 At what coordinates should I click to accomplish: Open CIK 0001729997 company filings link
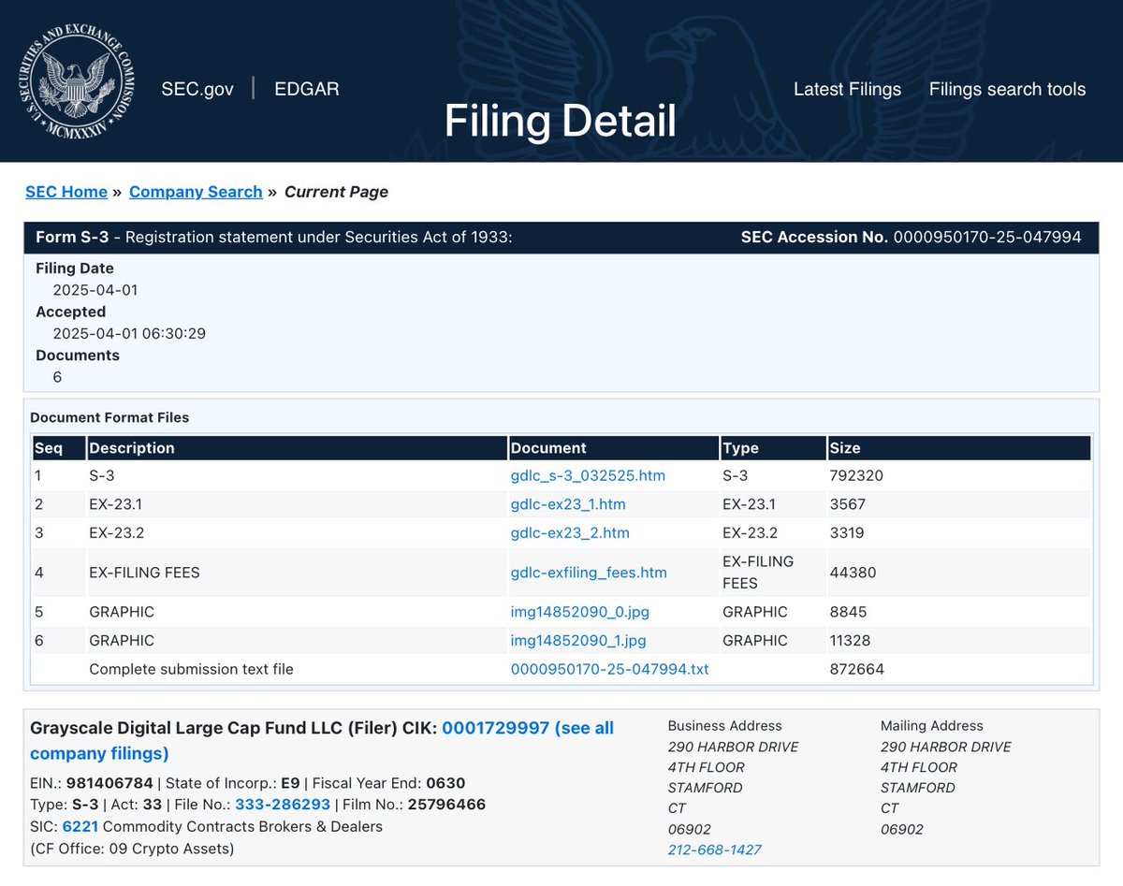[x=322, y=740]
